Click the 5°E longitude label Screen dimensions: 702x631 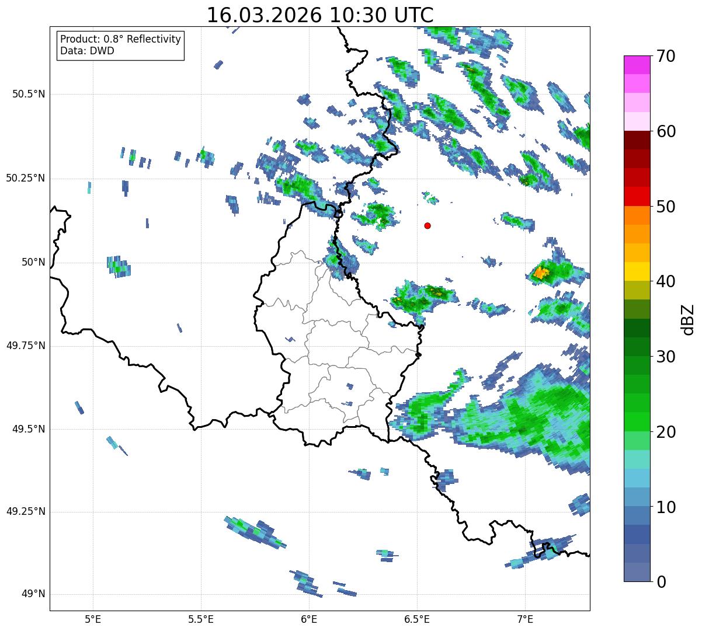point(93,619)
